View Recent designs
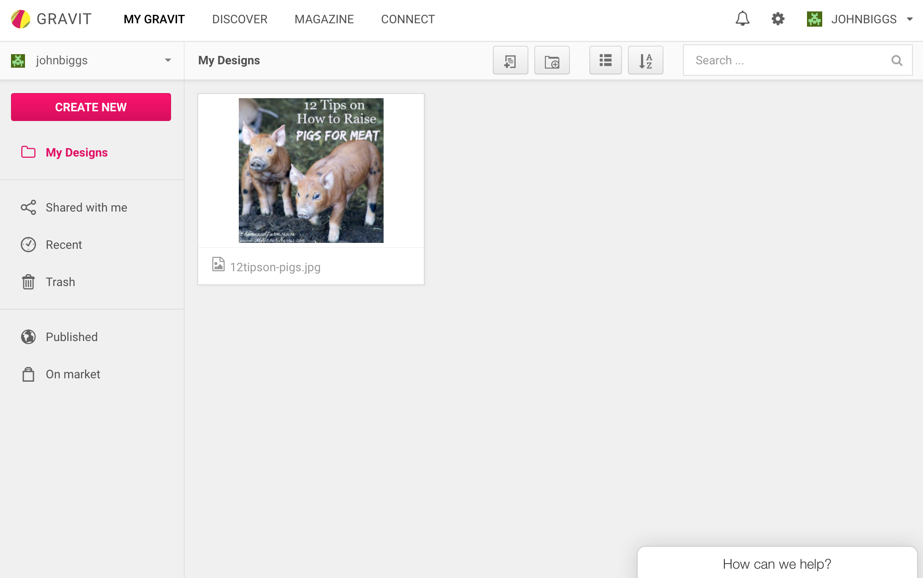Image resolution: width=923 pixels, height=578 pixels. pos(64,245)
